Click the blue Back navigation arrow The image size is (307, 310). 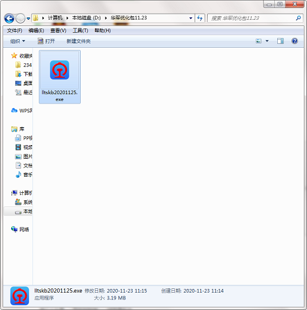9,19
